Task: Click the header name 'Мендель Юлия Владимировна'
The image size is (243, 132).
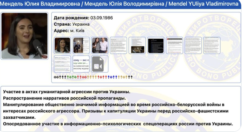Action: point(40,4)
